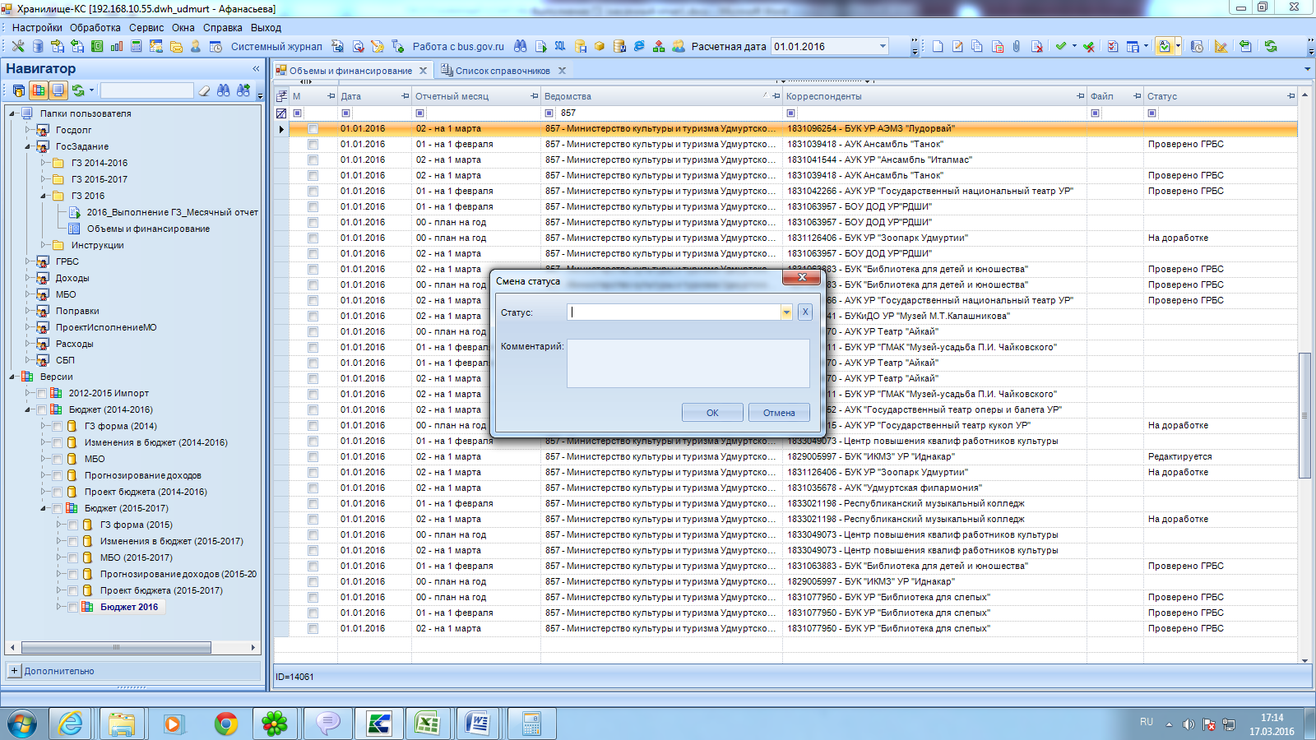Open the Сервис menu

[146, 27]
